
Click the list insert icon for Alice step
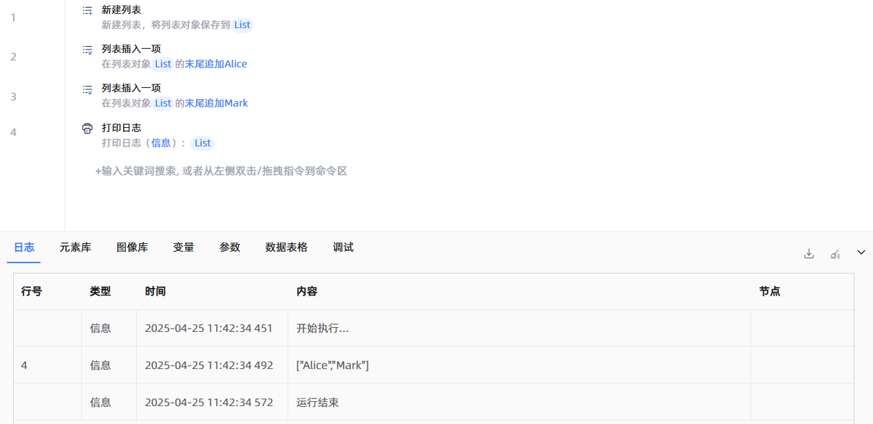tap(87, 49)
